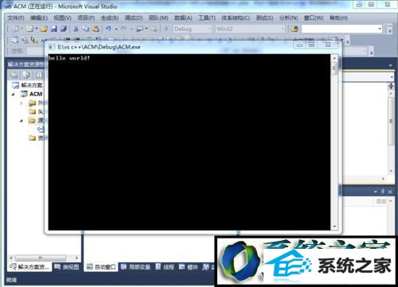Click the console window title bar icon
This screenshot has width=398, height=287.
coord(51,47)
